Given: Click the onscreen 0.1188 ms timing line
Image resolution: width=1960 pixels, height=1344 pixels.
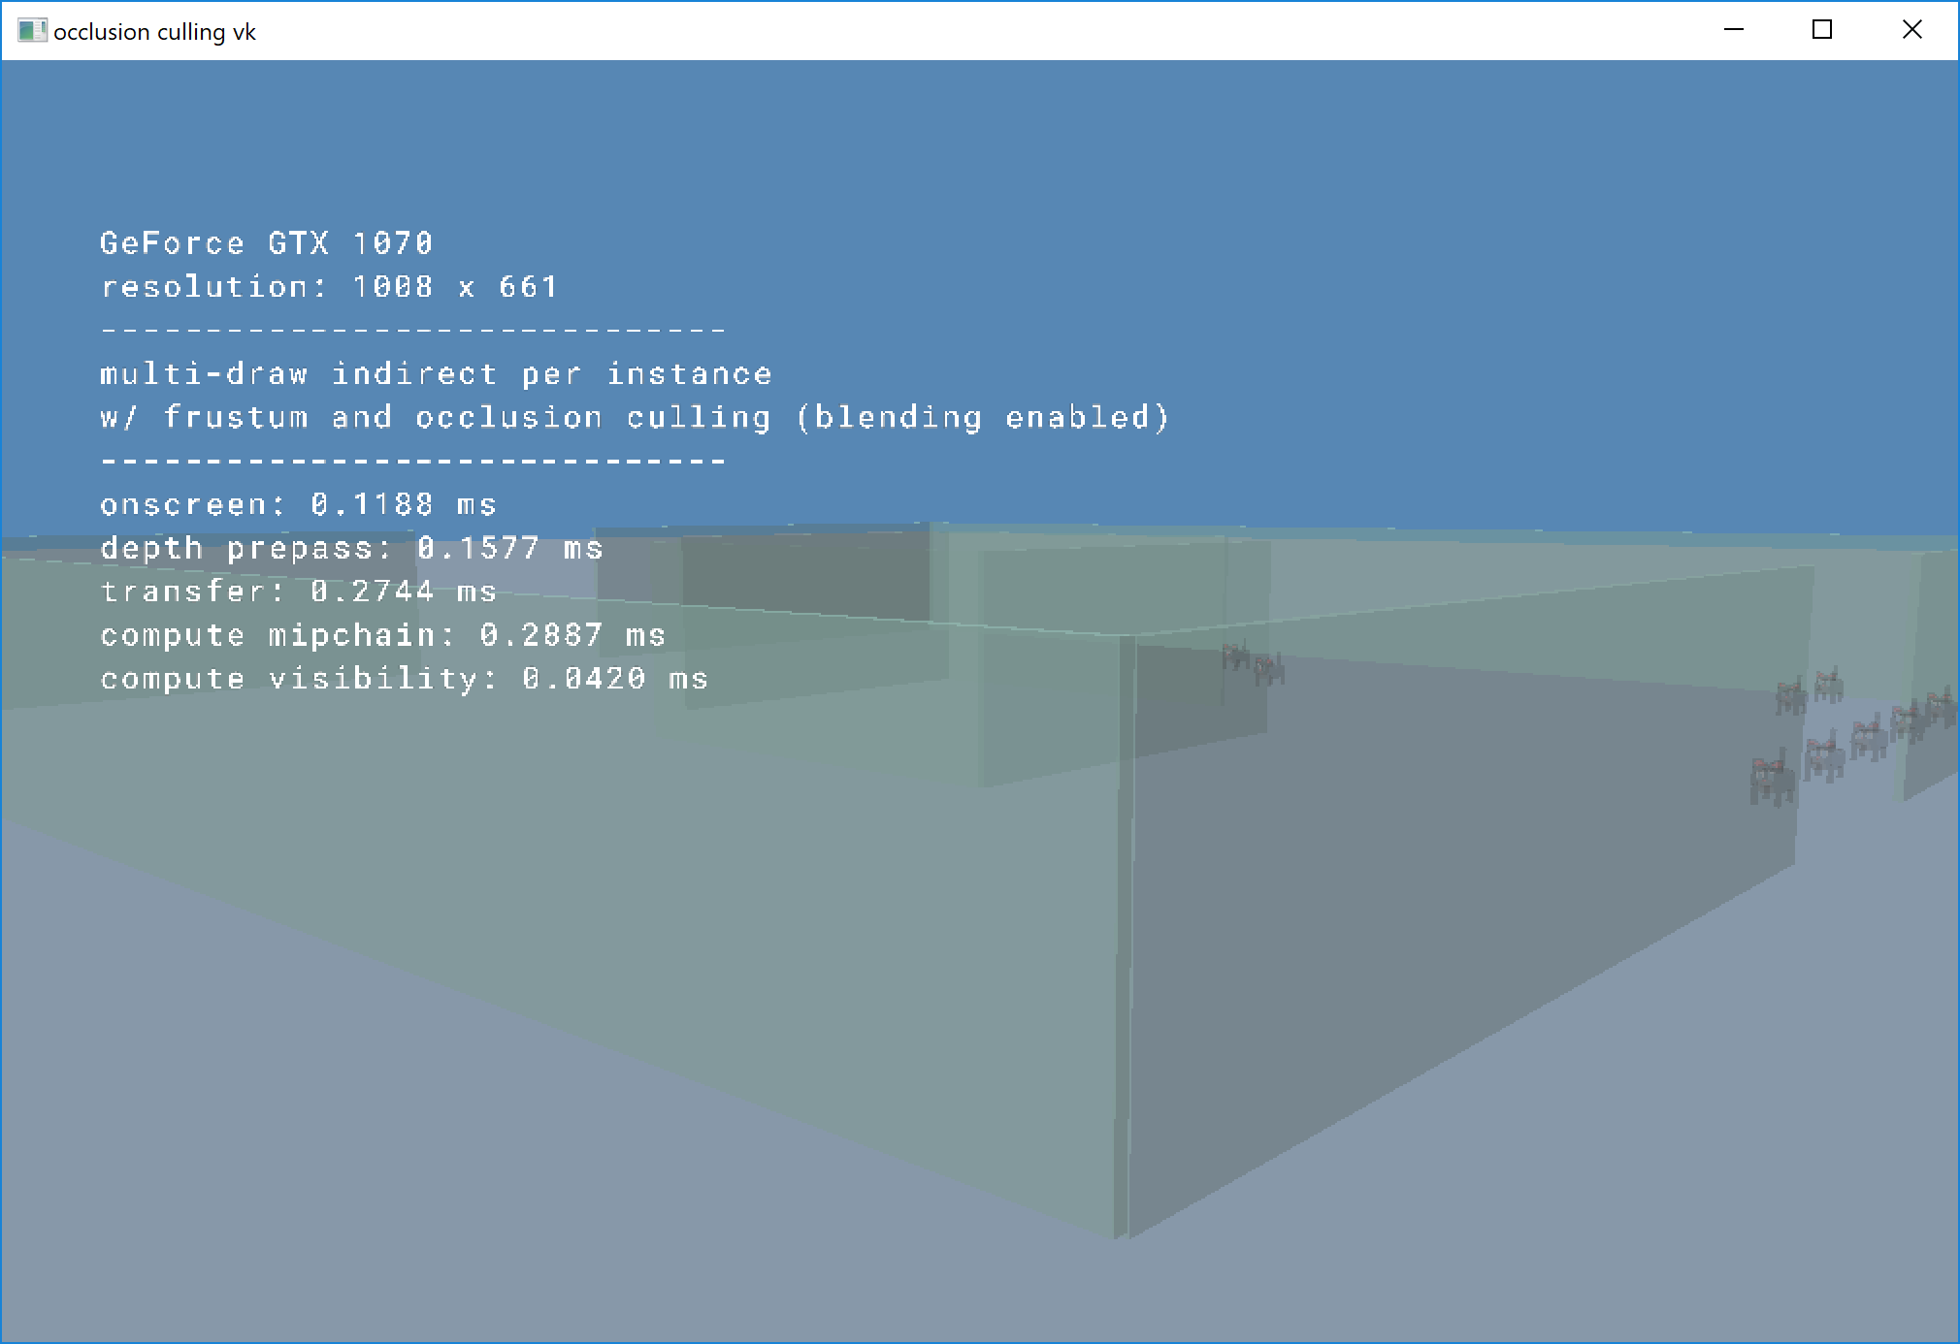Looking at the screenshot, I should coord(298,504).
